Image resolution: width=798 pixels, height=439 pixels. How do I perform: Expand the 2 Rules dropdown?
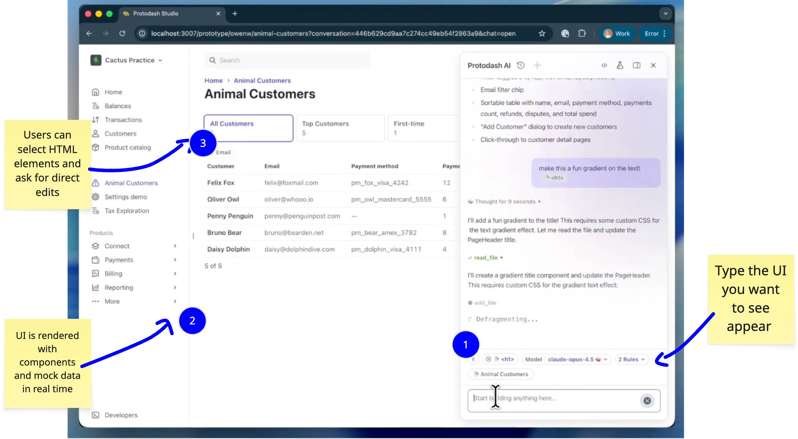631,359
